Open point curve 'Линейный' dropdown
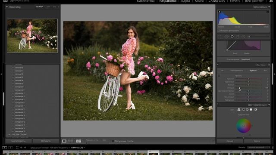This screenshot has width=276, height=155. click(x=246, y=59)
